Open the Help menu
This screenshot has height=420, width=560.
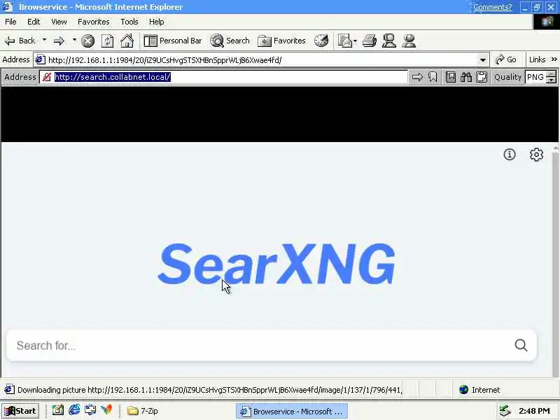point(156,22)
